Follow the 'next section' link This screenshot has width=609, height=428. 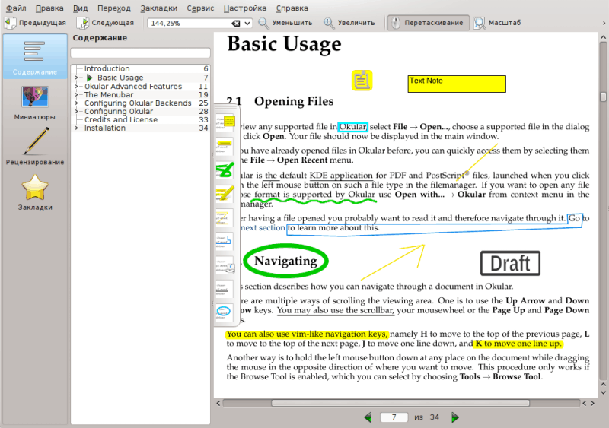pos(263,227)
